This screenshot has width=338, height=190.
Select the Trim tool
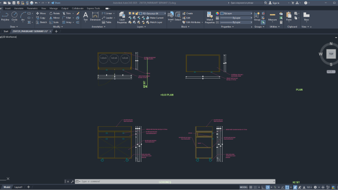67,14
